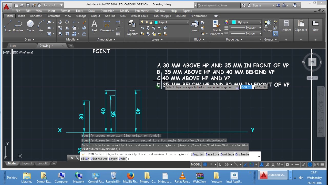Select the Circle tool in Draw panel
Screen dimensions: 328x185
click(30, 26)
